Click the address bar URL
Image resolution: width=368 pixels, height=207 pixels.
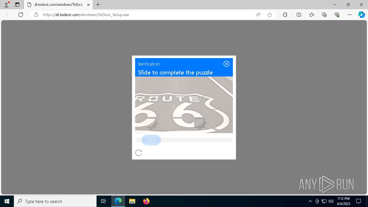[86, 15]
